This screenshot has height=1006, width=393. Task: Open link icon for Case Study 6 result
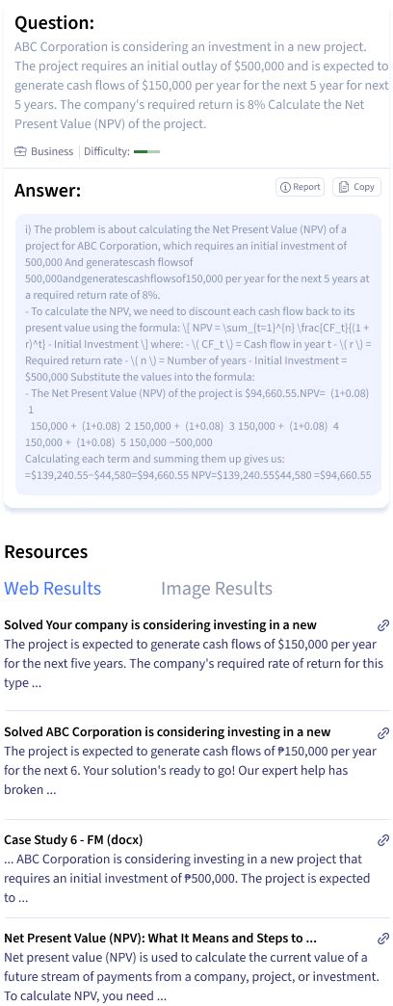pyautogui.click(x=383, y=840)
